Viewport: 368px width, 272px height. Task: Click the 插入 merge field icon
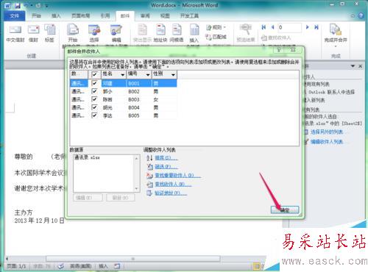coord(194,30)
